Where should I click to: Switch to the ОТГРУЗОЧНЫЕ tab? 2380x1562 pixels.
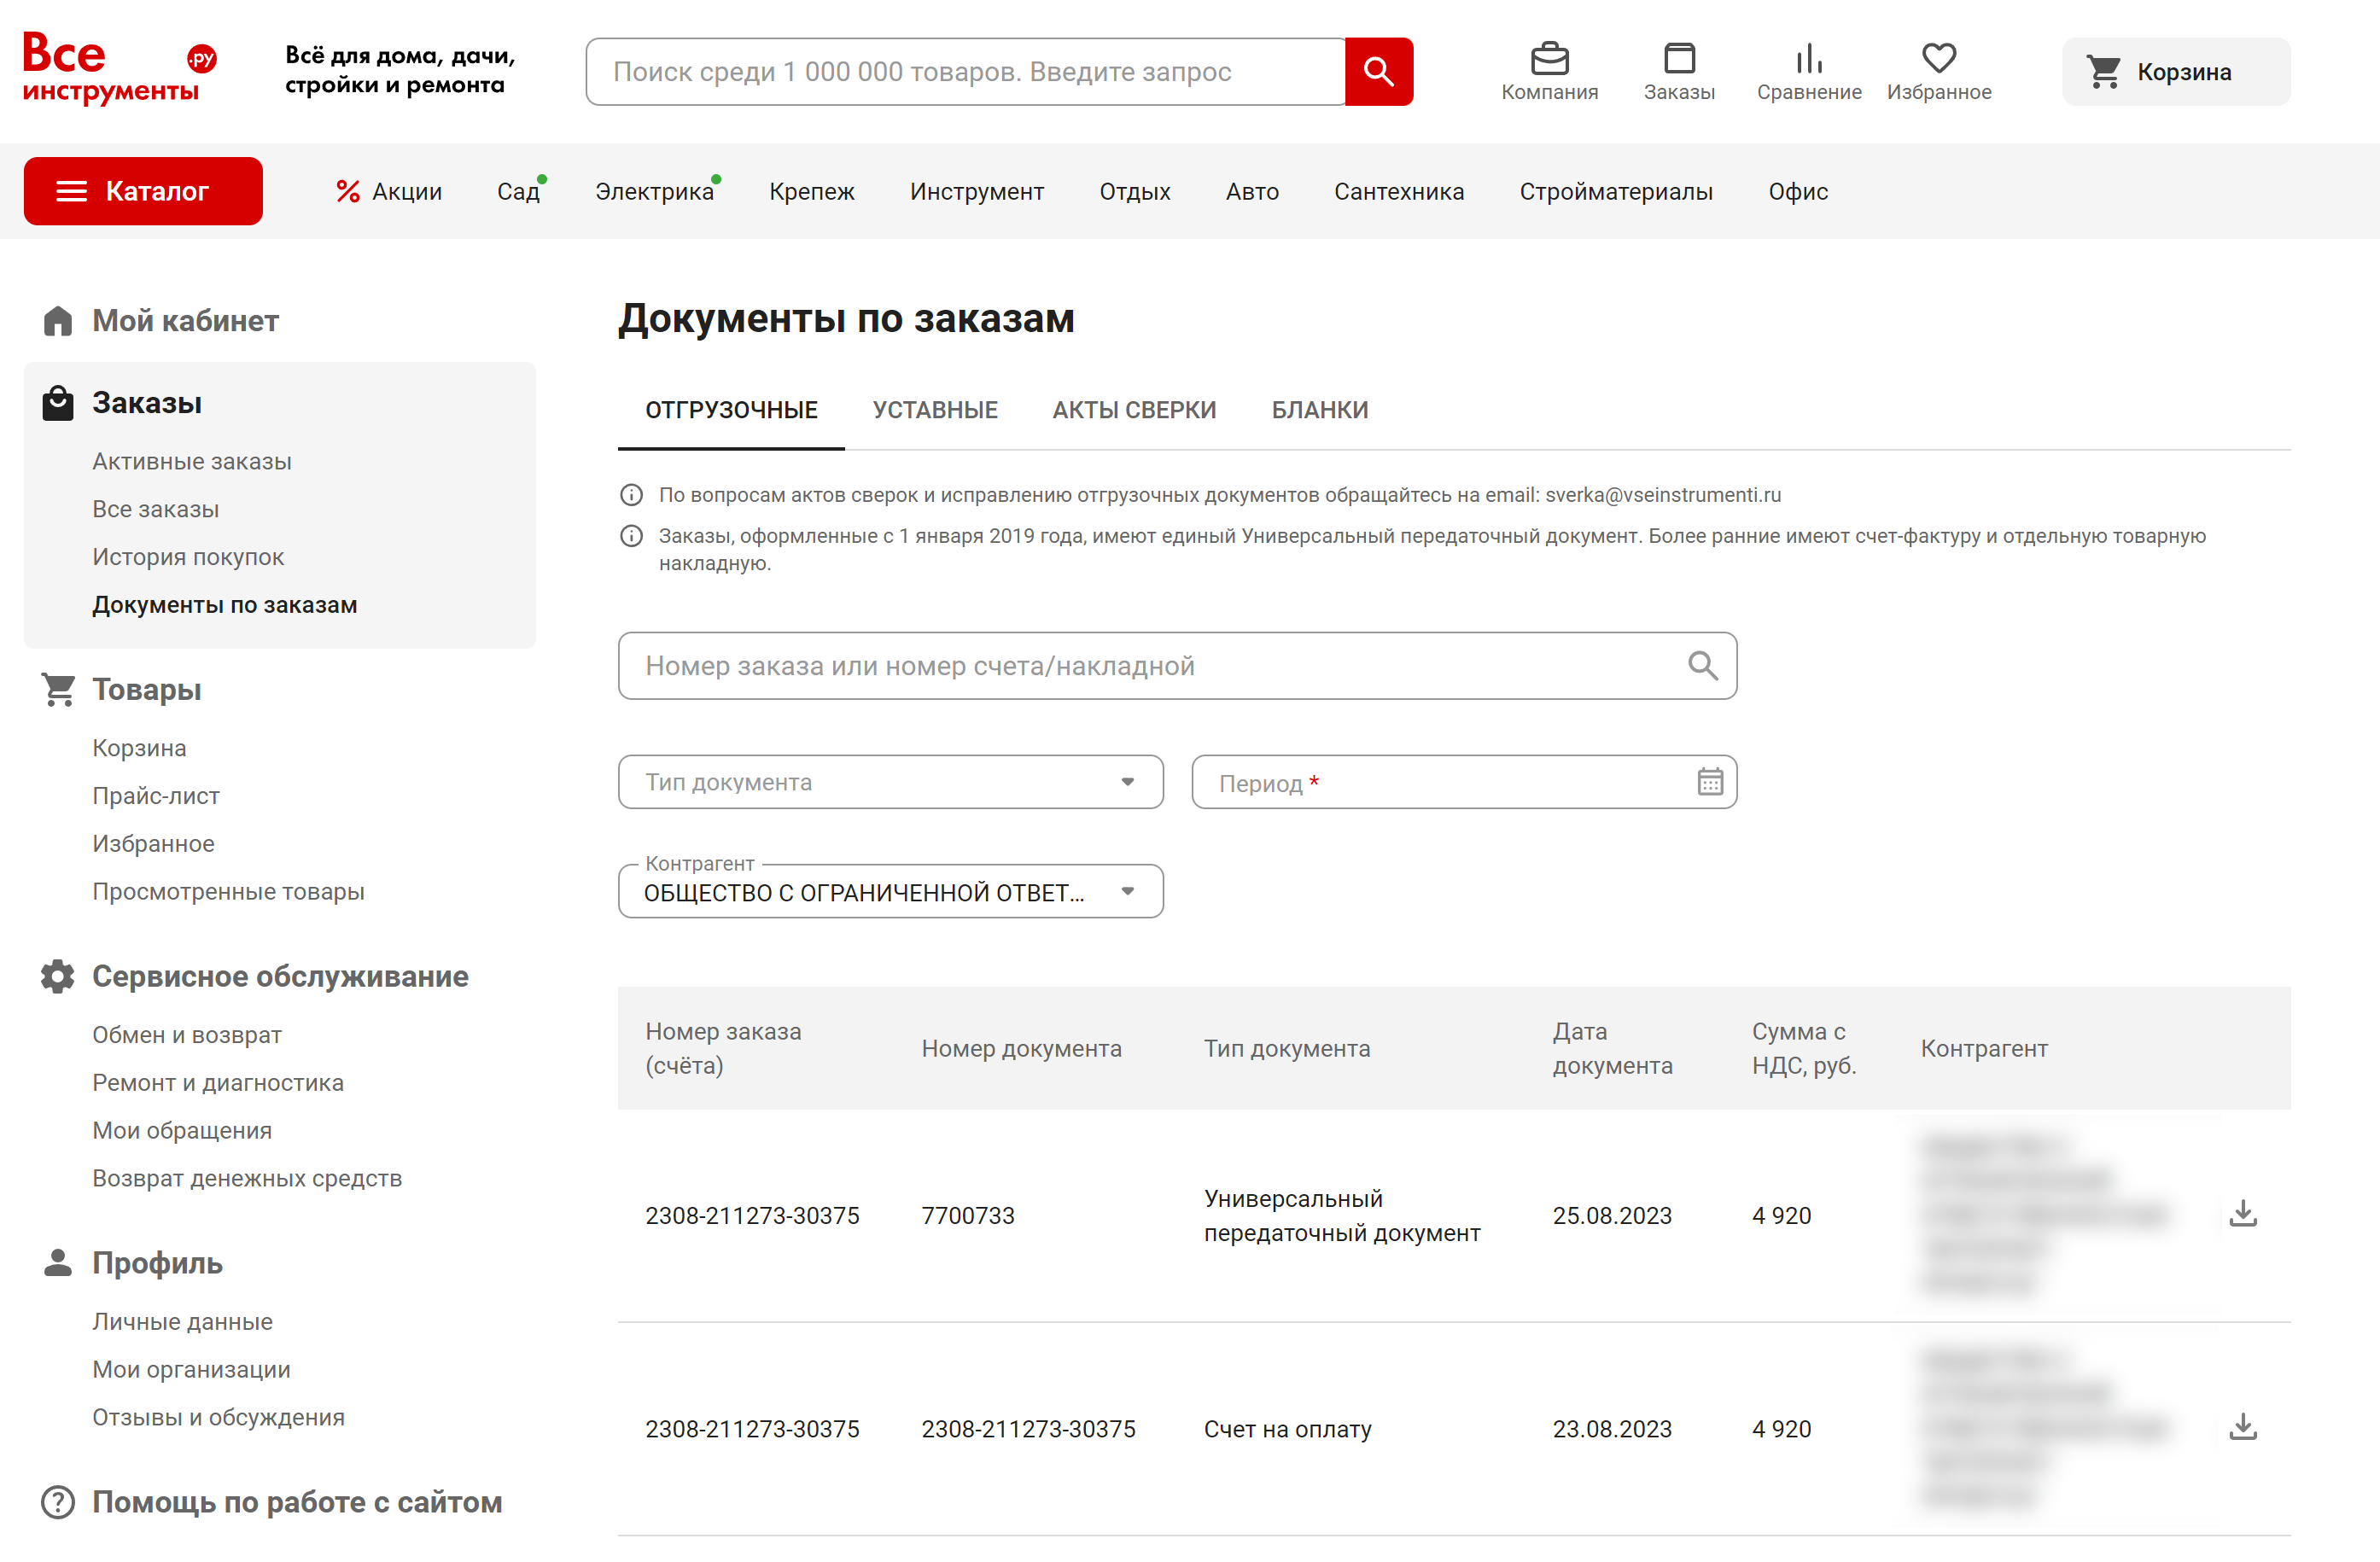pos(731,410)
